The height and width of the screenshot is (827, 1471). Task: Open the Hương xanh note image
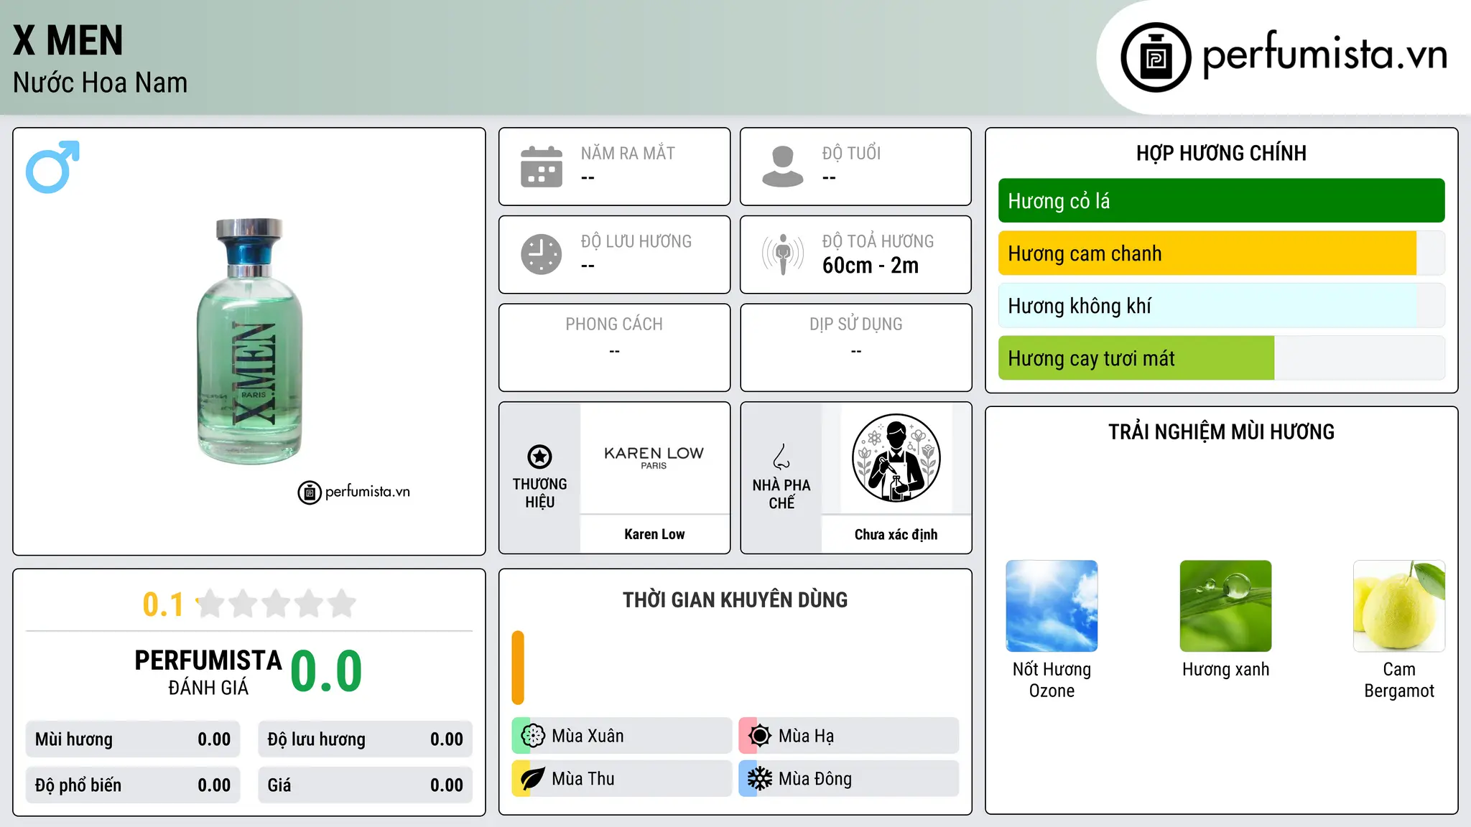[x=1225, y=606]
